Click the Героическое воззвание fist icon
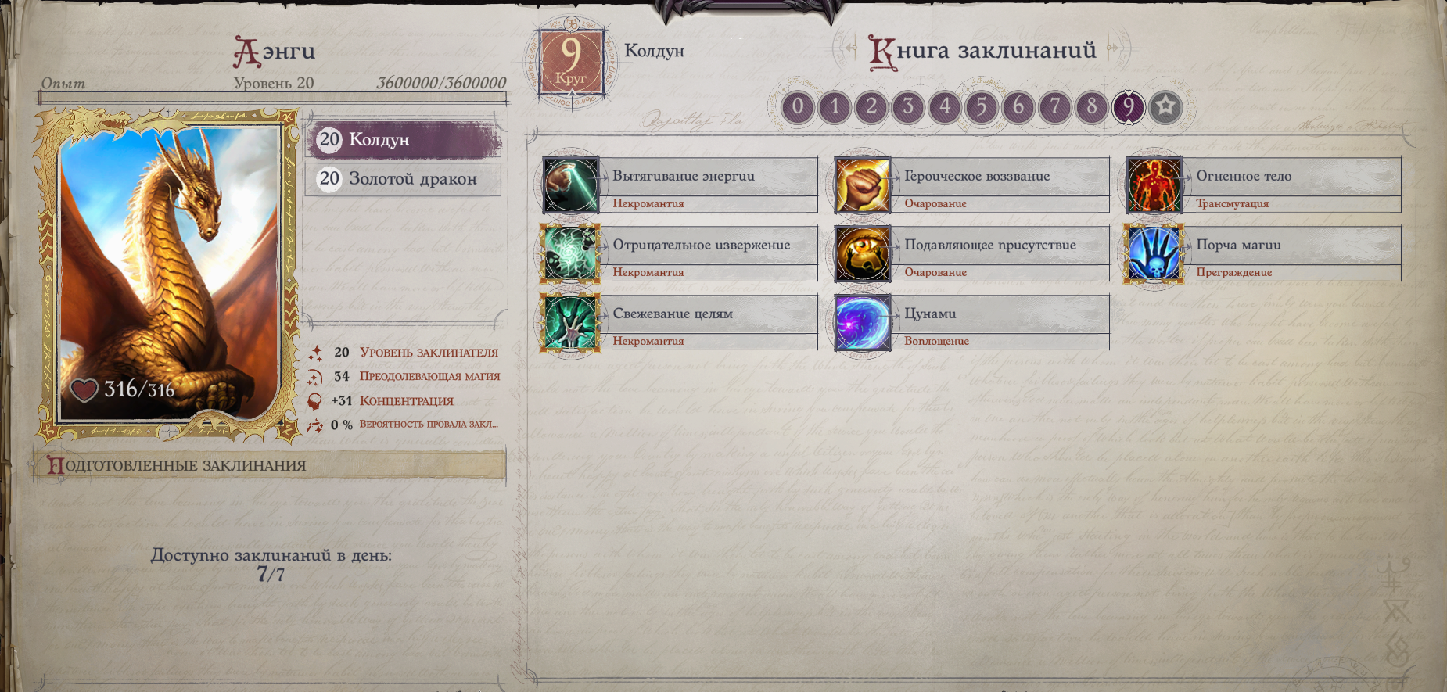The image size is (1447, 692). (x=863, y=185)
